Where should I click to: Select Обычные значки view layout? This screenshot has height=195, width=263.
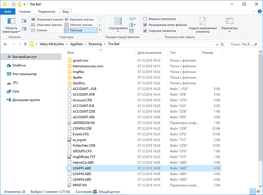coord(47,25)
